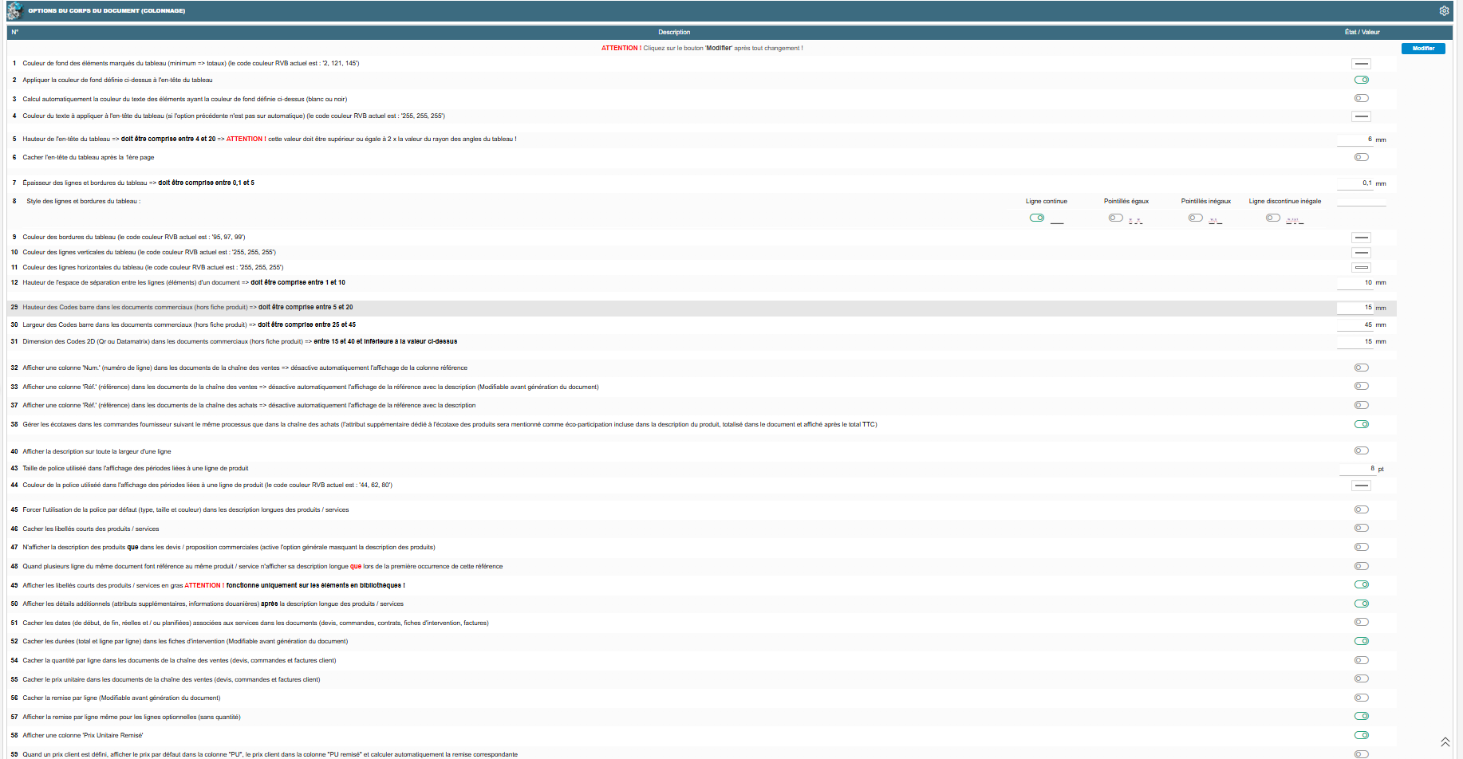Select the 'Pointillés inégaux' line style
This screenshot has width=1463, height=759.
coord(1196,218)
